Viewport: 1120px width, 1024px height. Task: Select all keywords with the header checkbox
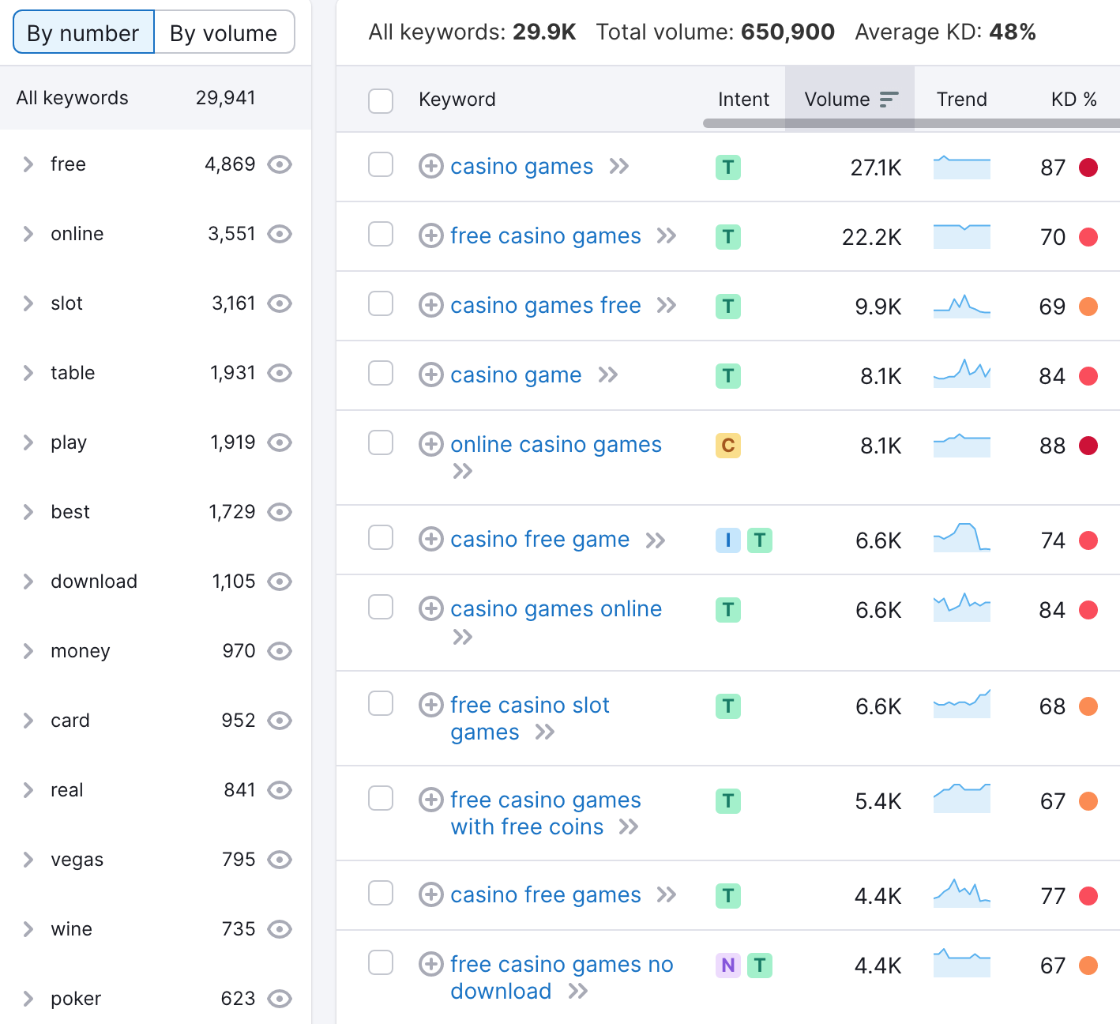click(381, 100)
